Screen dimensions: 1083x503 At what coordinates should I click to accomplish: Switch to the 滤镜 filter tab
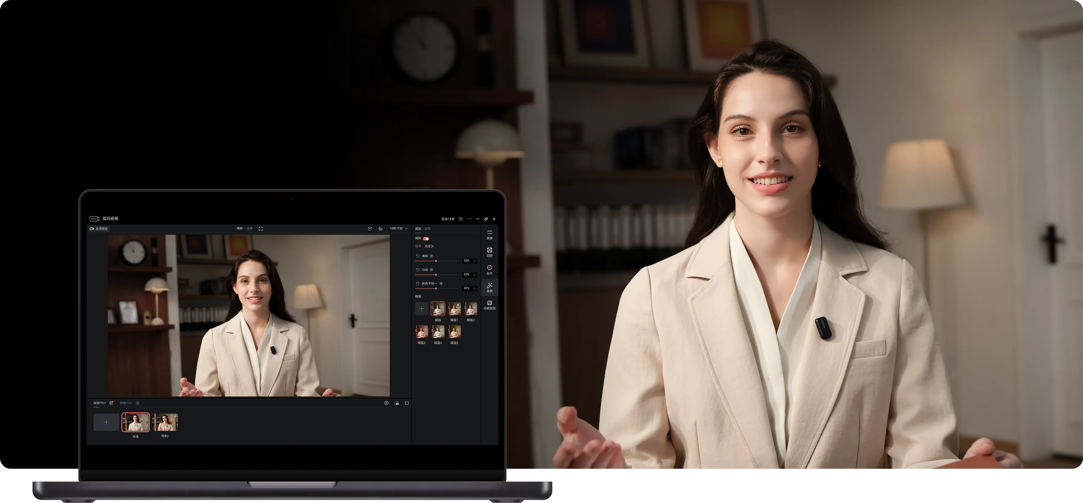[x=427, y=229]
